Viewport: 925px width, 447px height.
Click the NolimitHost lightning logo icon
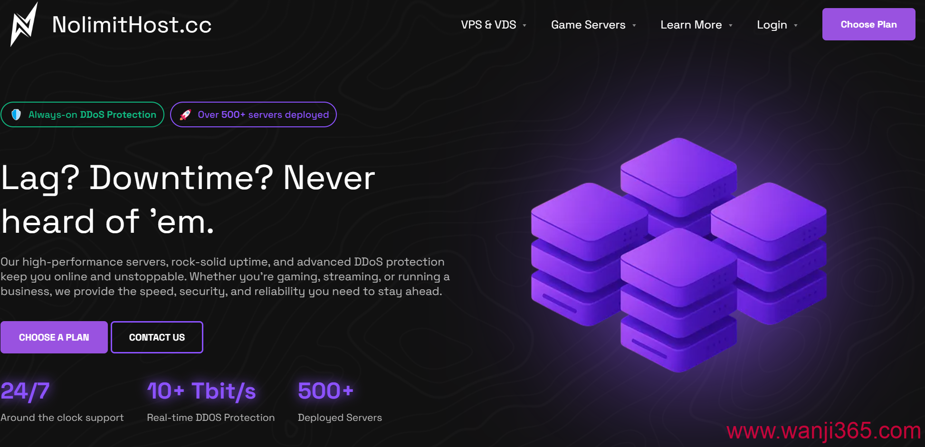24,25
